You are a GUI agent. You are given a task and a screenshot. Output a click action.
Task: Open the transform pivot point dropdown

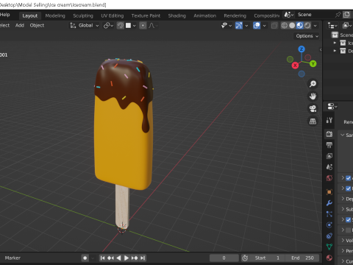click(x=108, y=26)
